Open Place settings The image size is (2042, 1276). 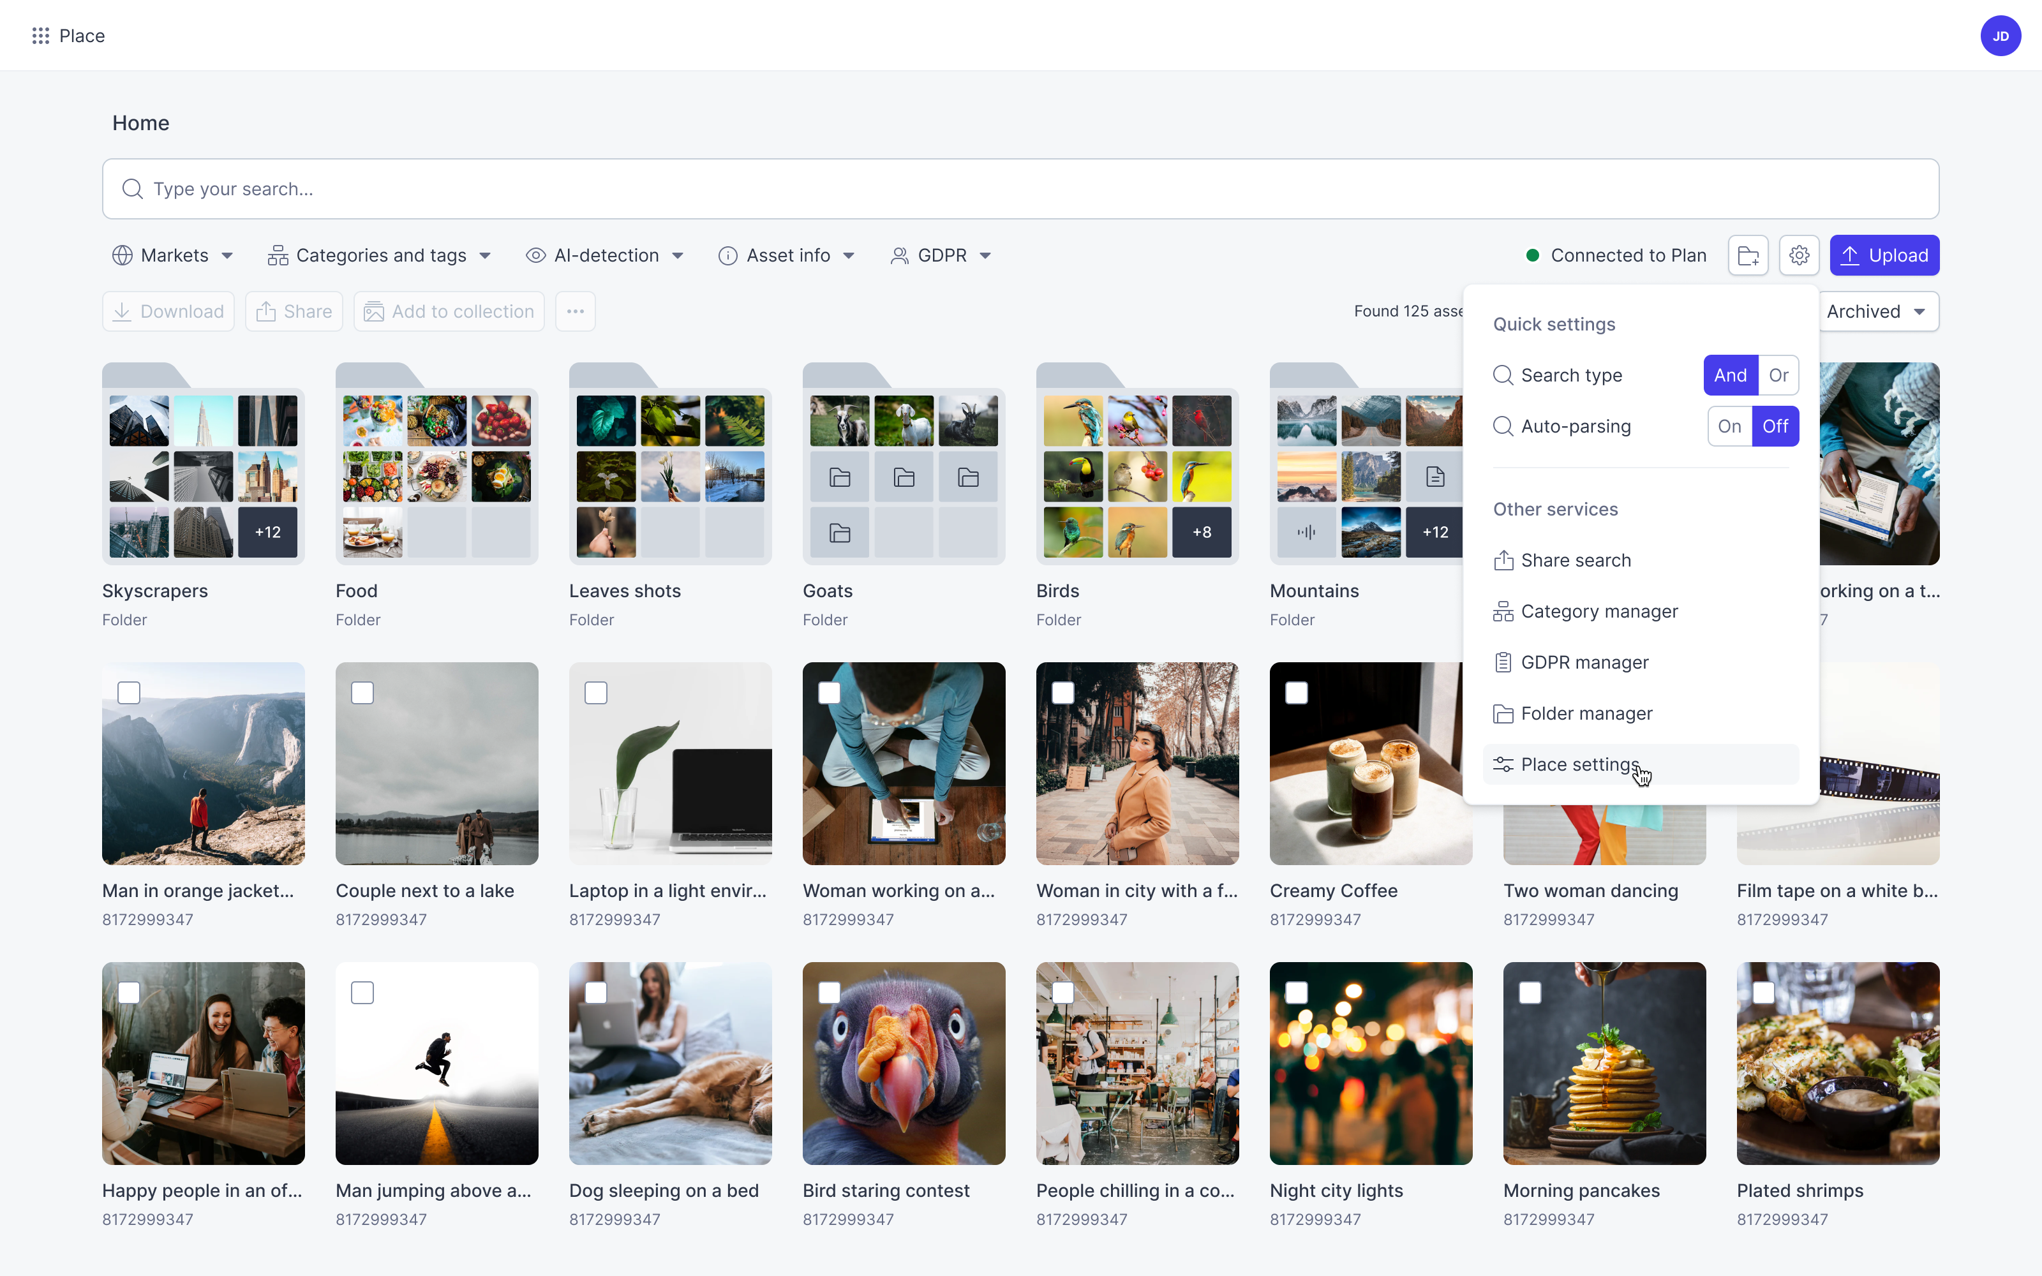click(1641, 764)
